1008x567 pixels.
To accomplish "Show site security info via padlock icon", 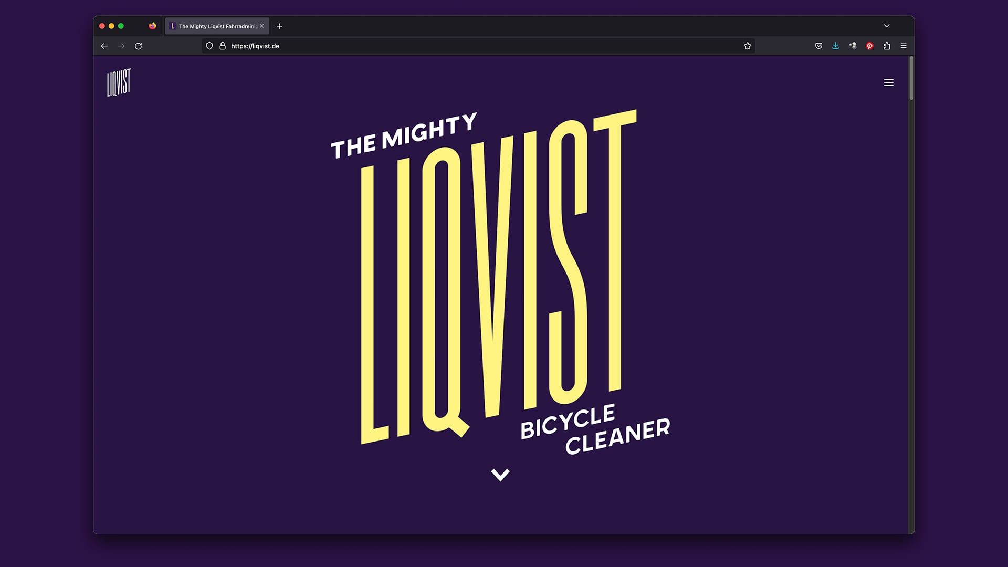I will click(x=223, y=46).
